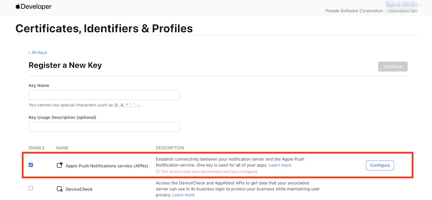Click the DeviceCheck service icon
The image size is (432, 200).
click(x=60, y=189)
